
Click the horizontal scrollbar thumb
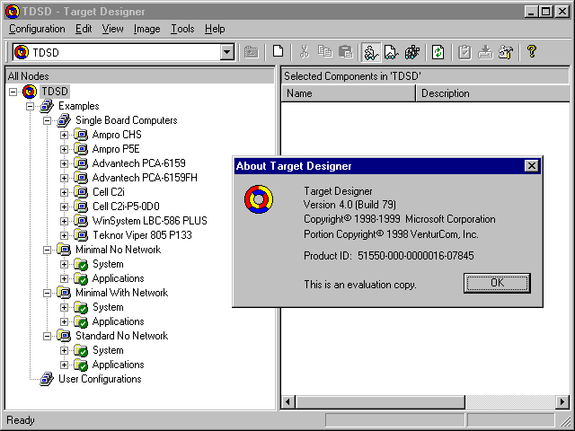pyautogui.click(x=380, y=402)
